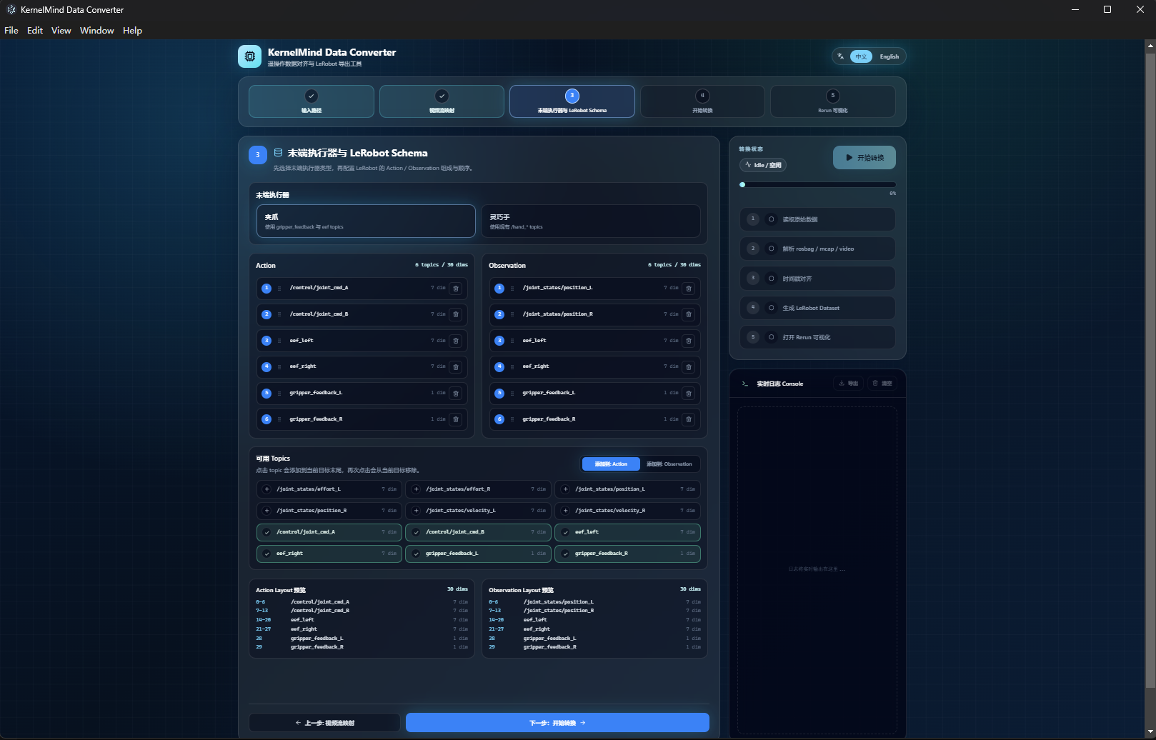Click the translate icon beside 中文
This screenshot has width=1156, height=740.
click(x=841, y=56)
